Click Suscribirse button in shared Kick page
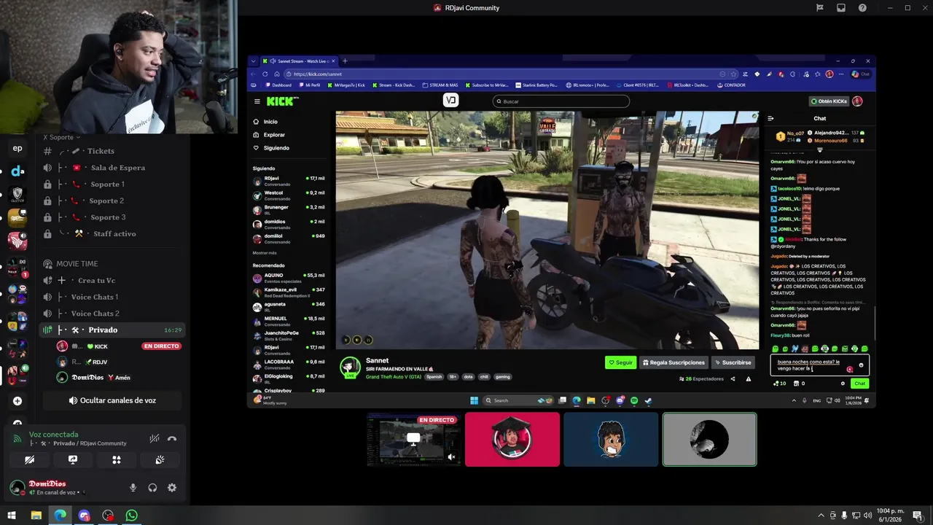The height and width of the screenshot is (525, 933). point(733,362)
